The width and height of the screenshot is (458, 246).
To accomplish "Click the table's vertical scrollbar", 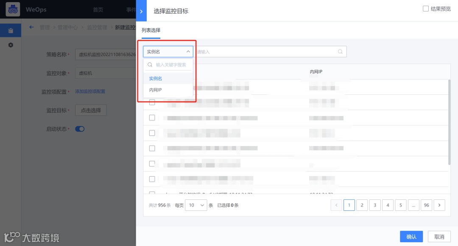I will pos(449,122).
